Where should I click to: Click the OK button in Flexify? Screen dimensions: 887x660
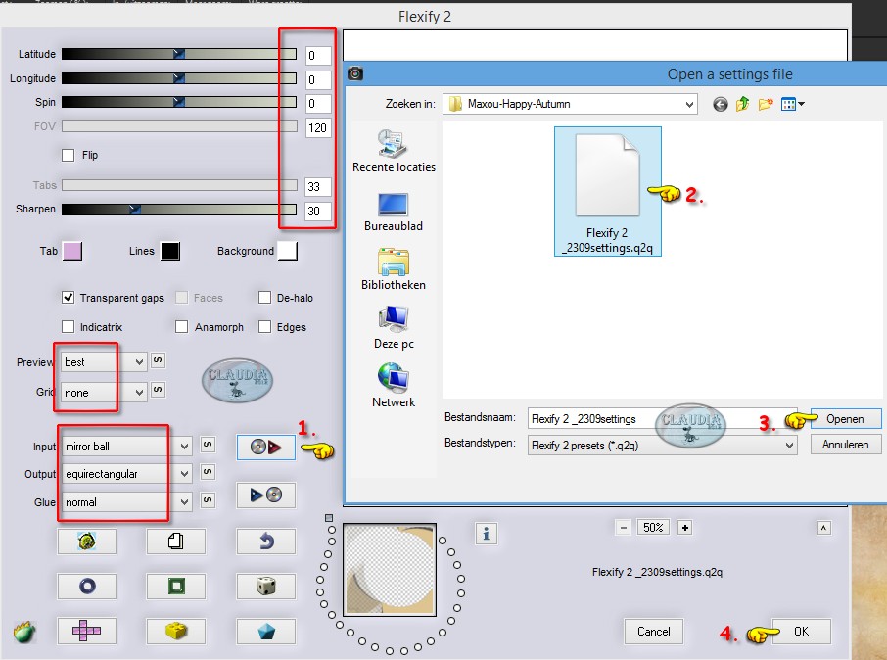pyautogui.click(x=801, y=632)
